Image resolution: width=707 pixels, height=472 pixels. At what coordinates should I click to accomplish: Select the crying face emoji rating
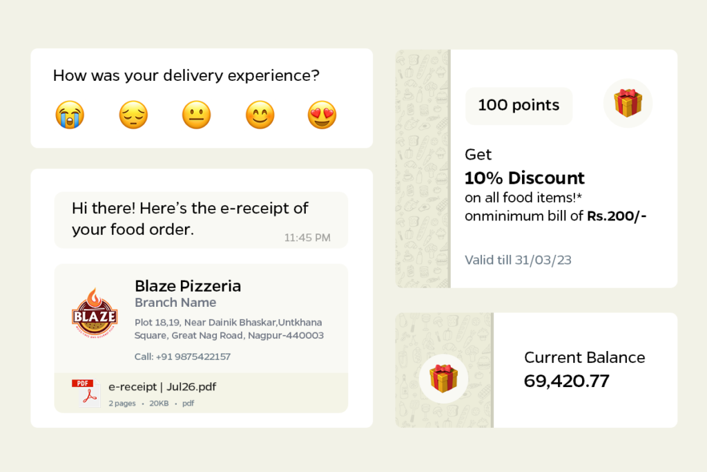[70, 115]
